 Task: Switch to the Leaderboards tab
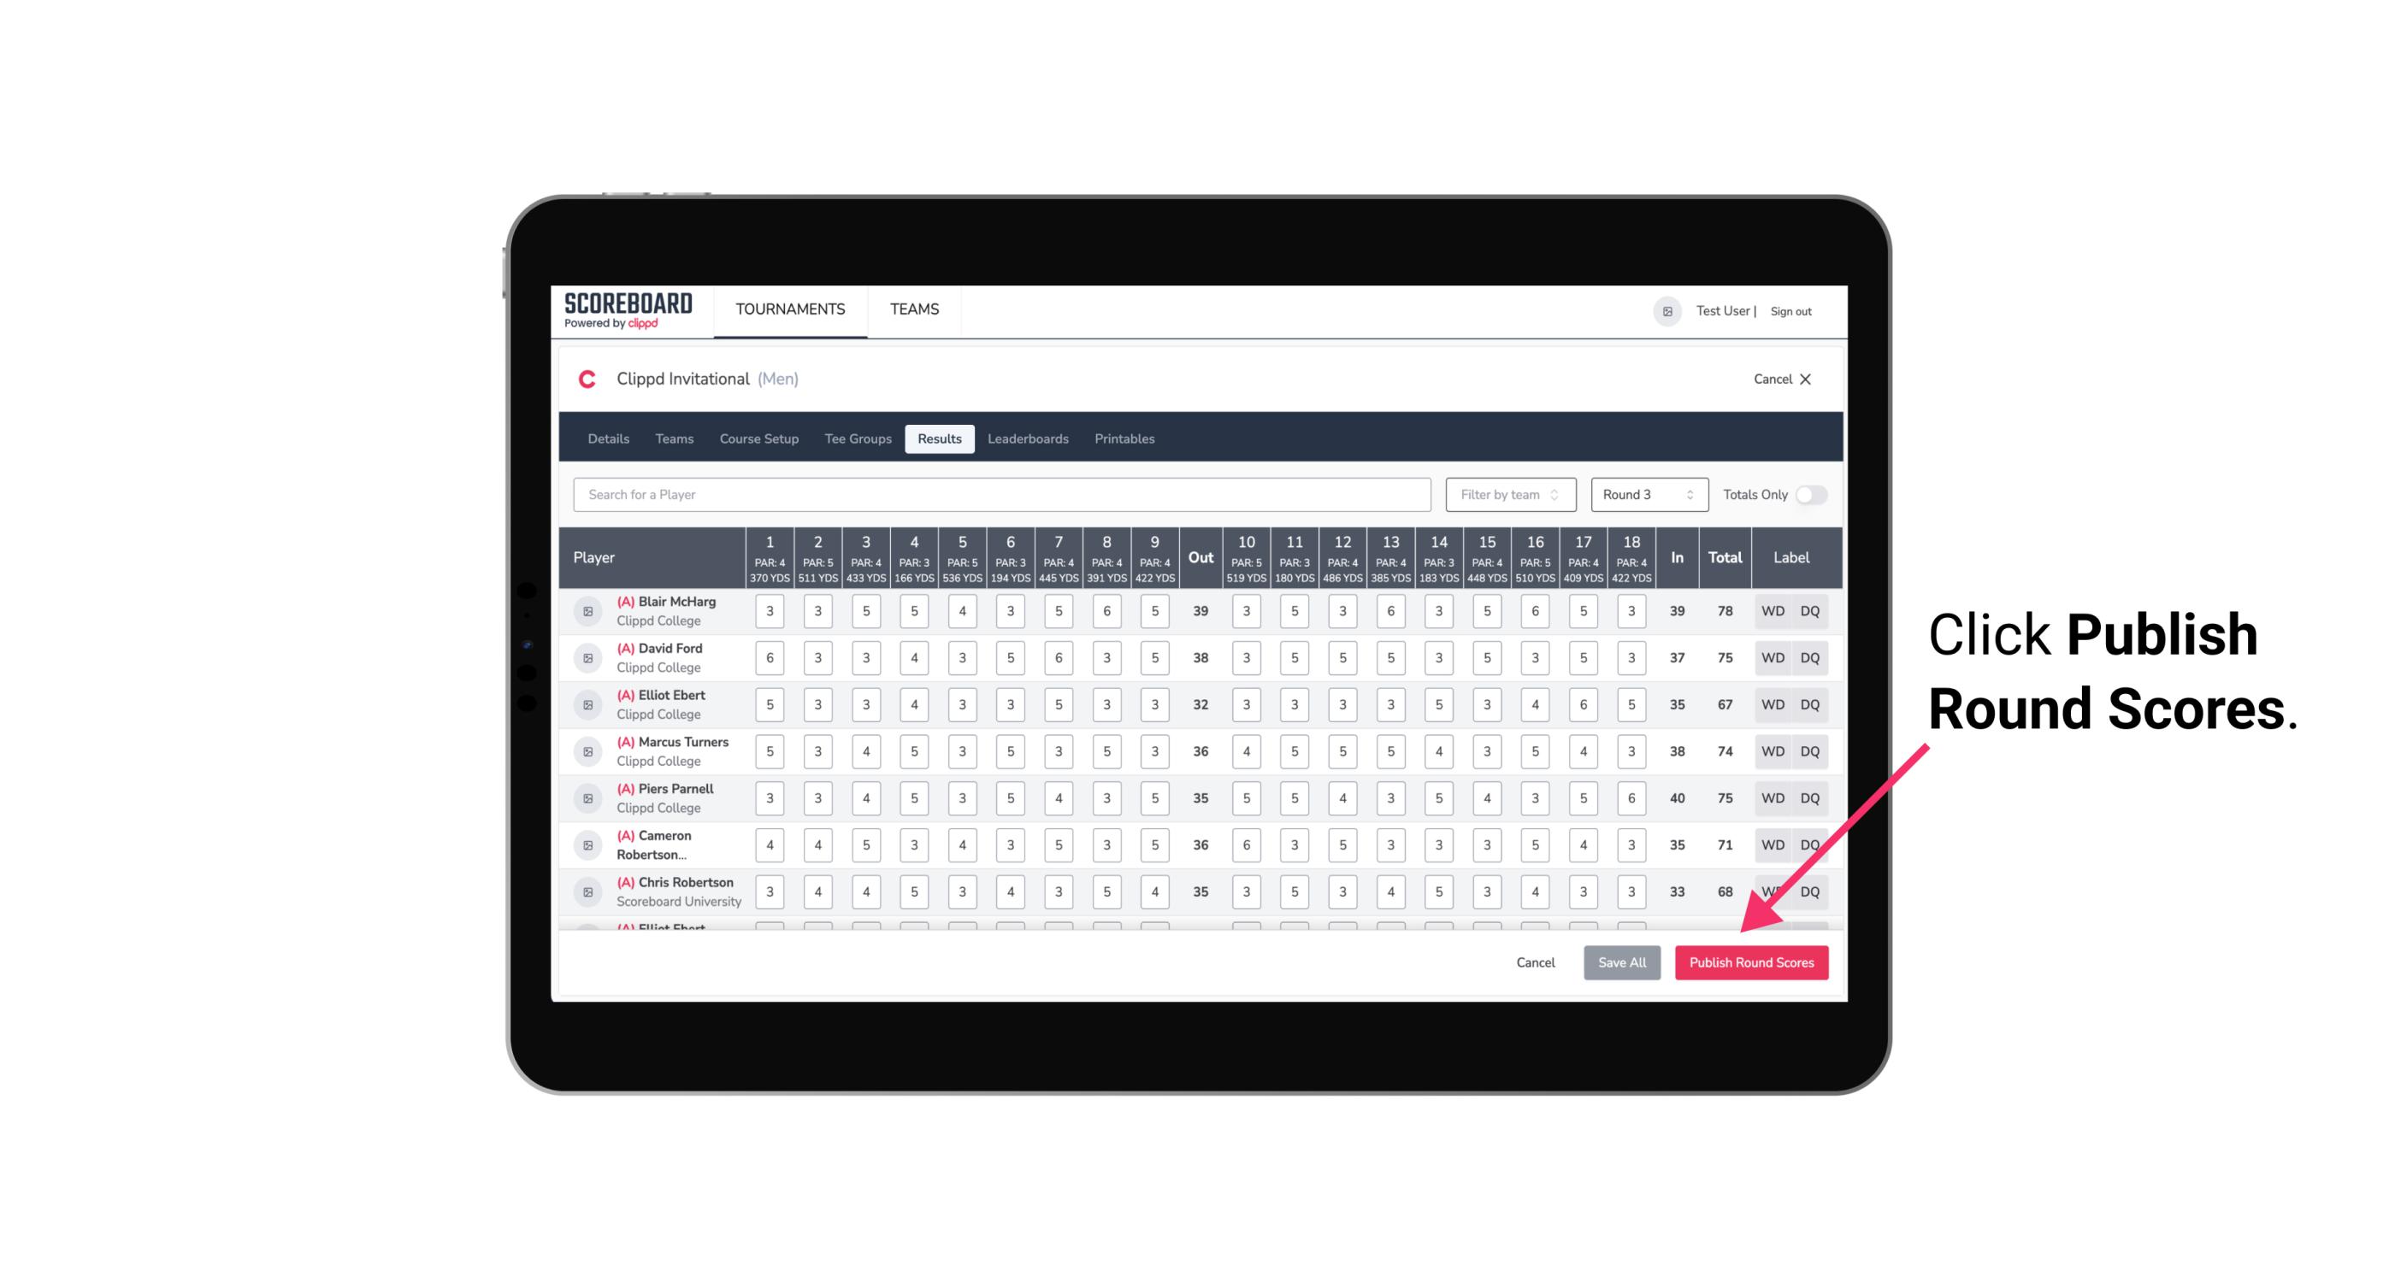(x=1028, y=439)
